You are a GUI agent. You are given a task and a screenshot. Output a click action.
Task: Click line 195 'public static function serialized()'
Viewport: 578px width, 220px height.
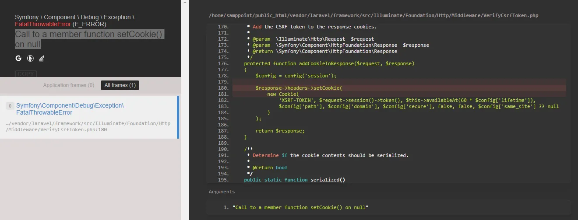(295, 180)
